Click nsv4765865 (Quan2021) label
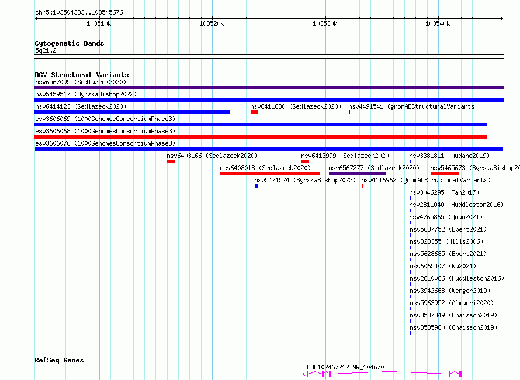Image resolution: width=520 pixels, height=380 pixels. (446, 217)
